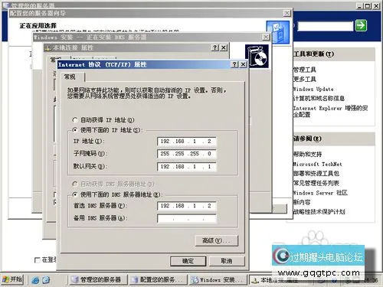Image resolution: width=383 pixels, height=287 pixels.
Task: Close the 配置您的服务器向导 window
Action: [x=287, y=13]
